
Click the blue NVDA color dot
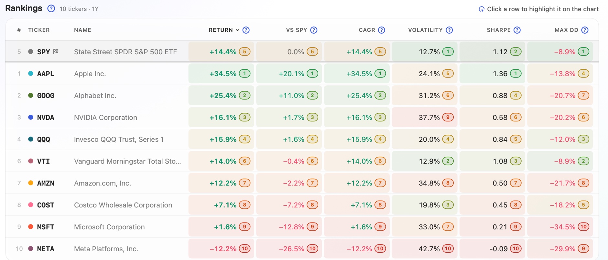coord(31,117)
